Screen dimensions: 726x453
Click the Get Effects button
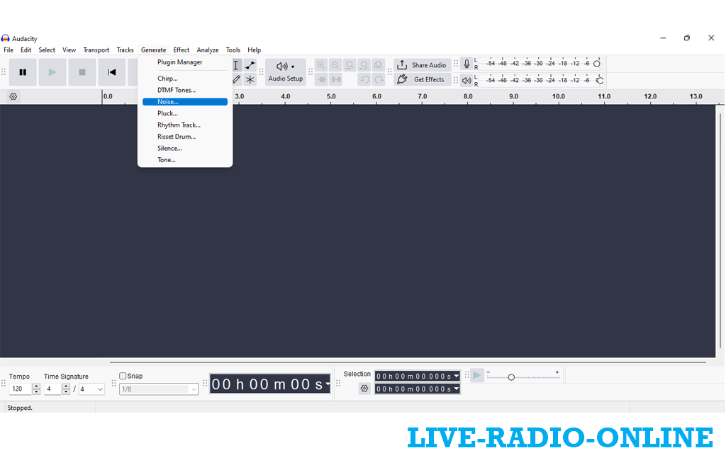point(423,79)
